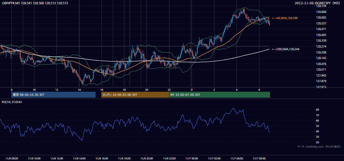Click the 11/6 12:00 date axis label
The image size is (344, 161).
click(57, 159)
